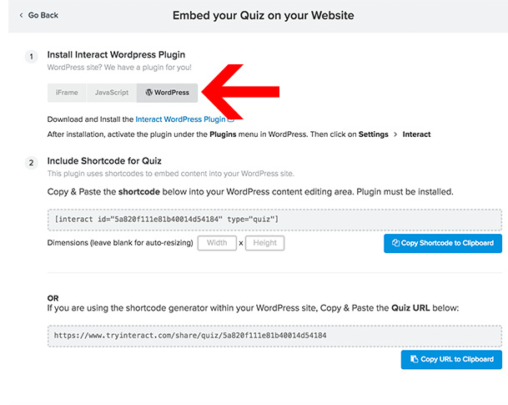Click the interact shortcode text box

[274, 220]
